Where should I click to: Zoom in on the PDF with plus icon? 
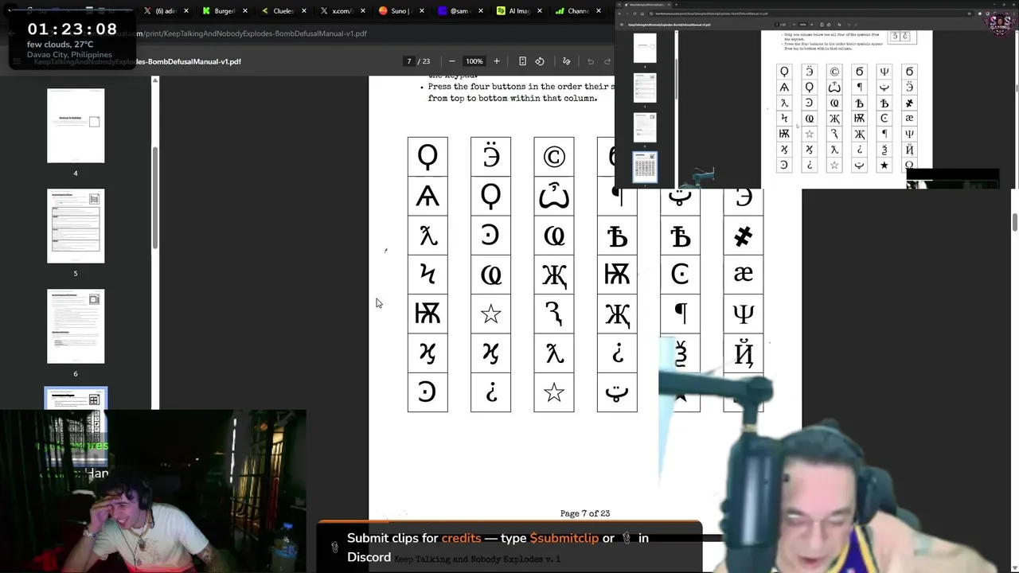[x=497, y=61]
